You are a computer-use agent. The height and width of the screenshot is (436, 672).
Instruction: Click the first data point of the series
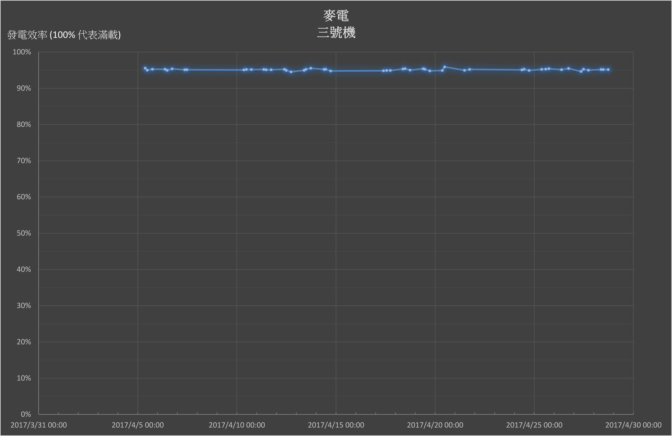pyautogui.click(x=145, y=68)
